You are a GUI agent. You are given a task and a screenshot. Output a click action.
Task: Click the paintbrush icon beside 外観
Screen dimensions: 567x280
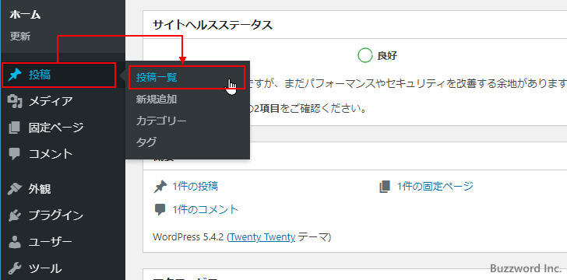coord(15,189)
